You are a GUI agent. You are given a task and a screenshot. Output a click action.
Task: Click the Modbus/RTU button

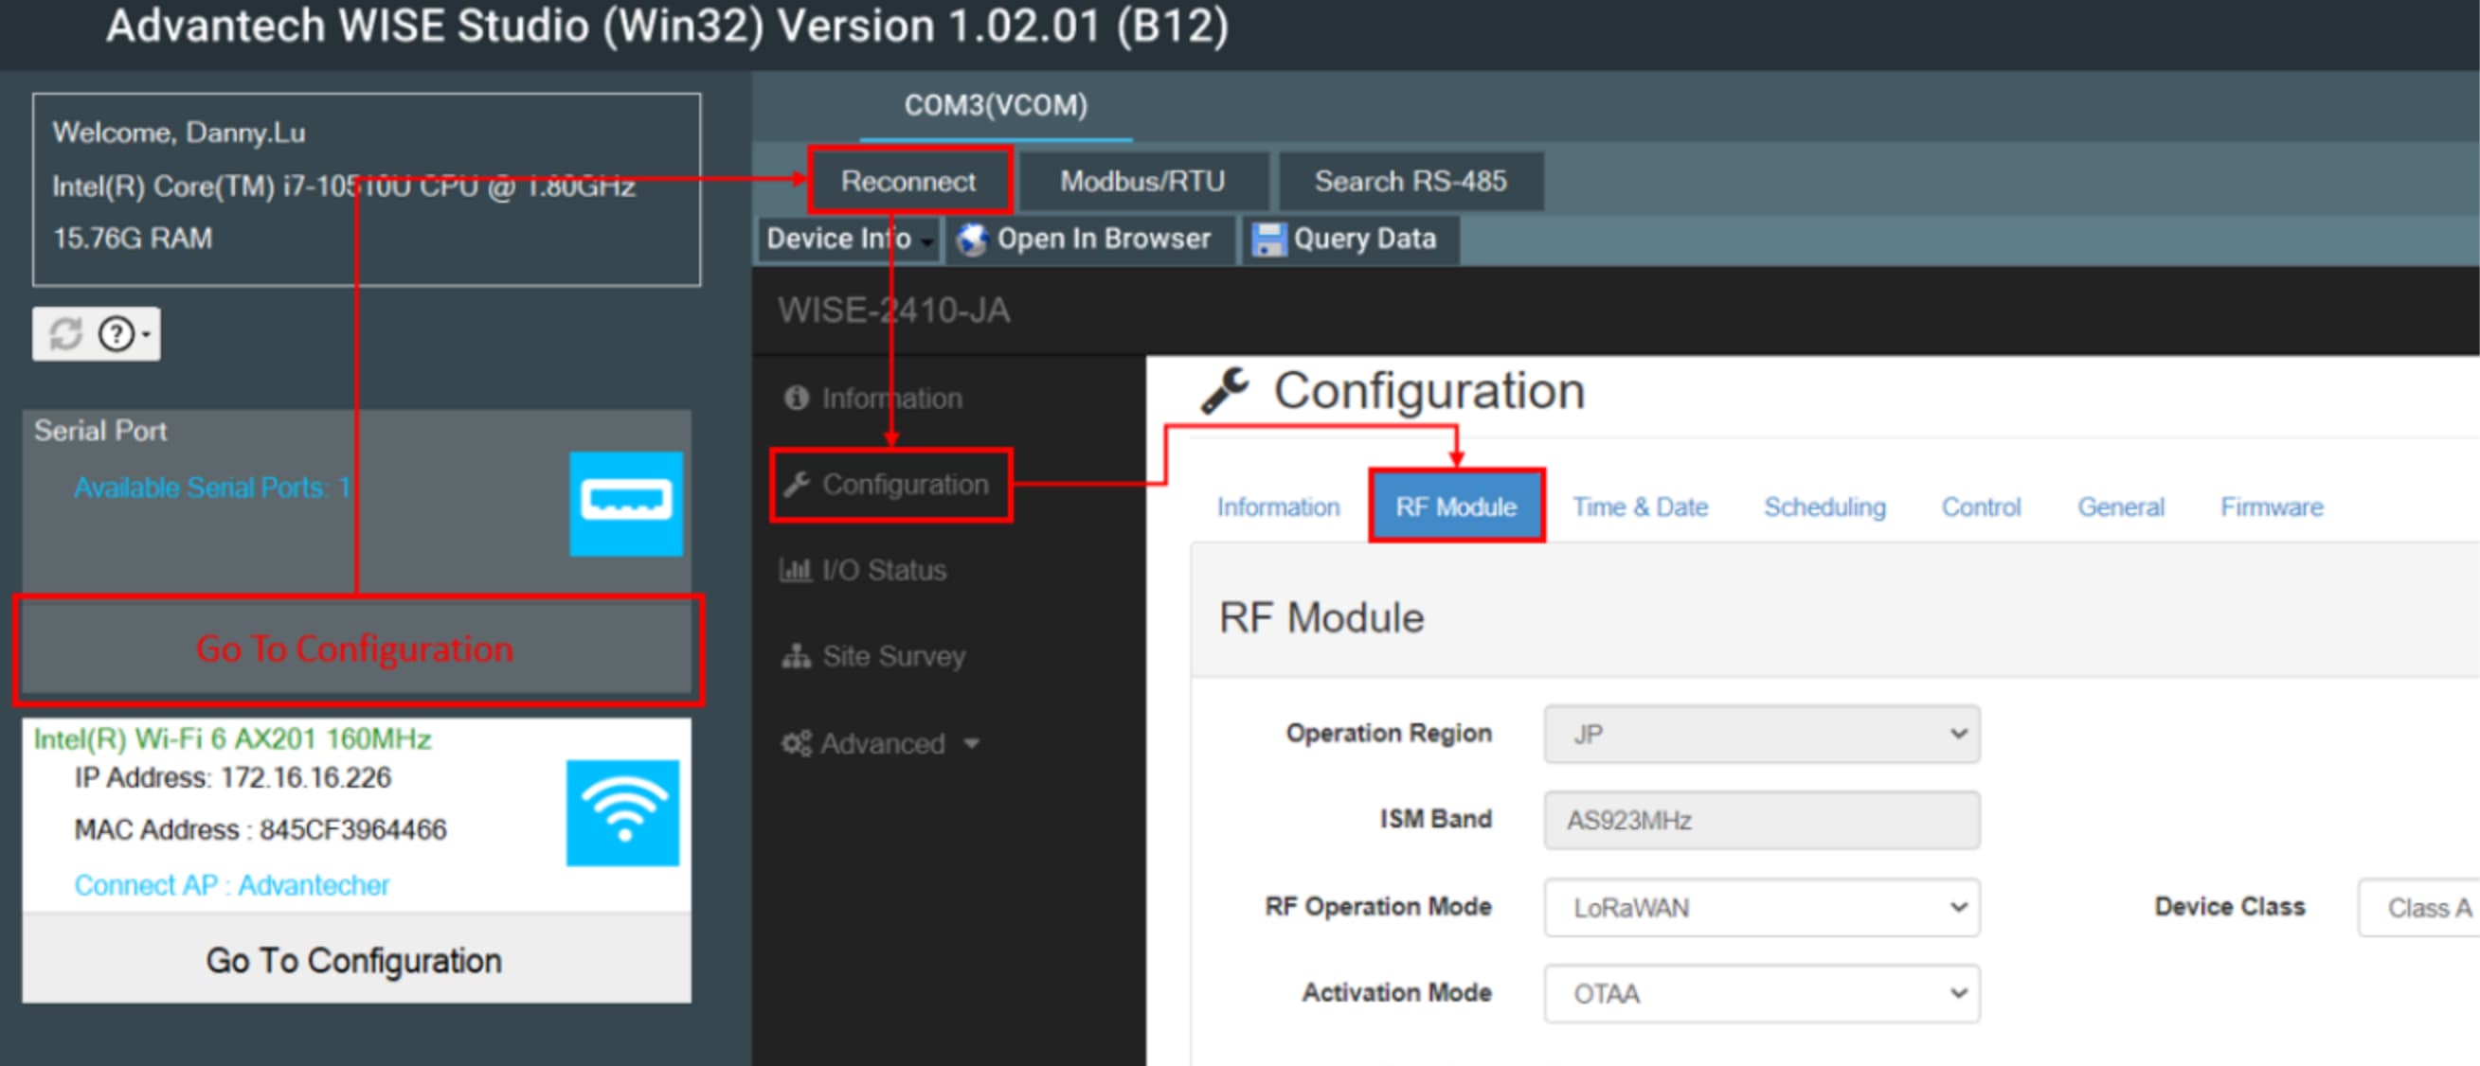point(1141,181)
